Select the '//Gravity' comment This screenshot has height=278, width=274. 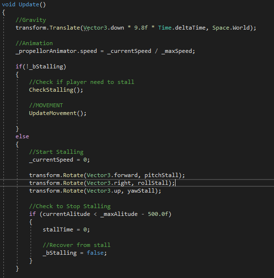pyautogui.click(x=31, y=20)
